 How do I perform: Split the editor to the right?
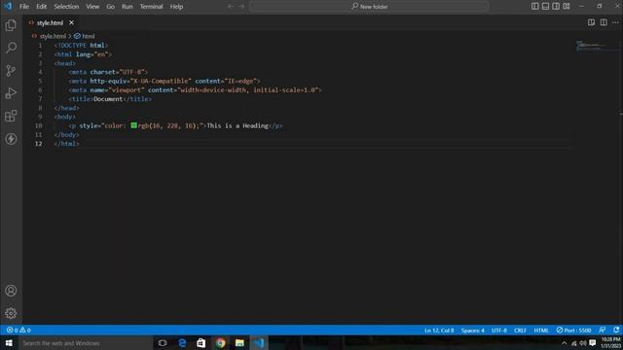pos(604,22)
